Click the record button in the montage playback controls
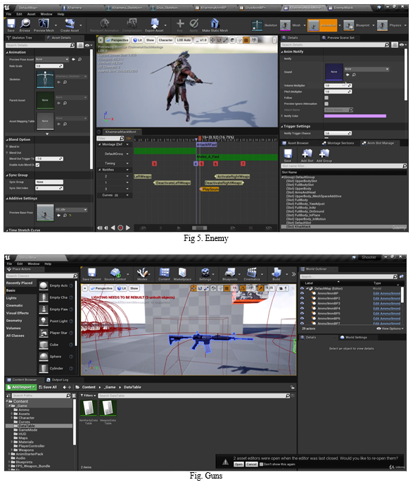This screenshot has height=487, width=420. (x=120, y=228)
